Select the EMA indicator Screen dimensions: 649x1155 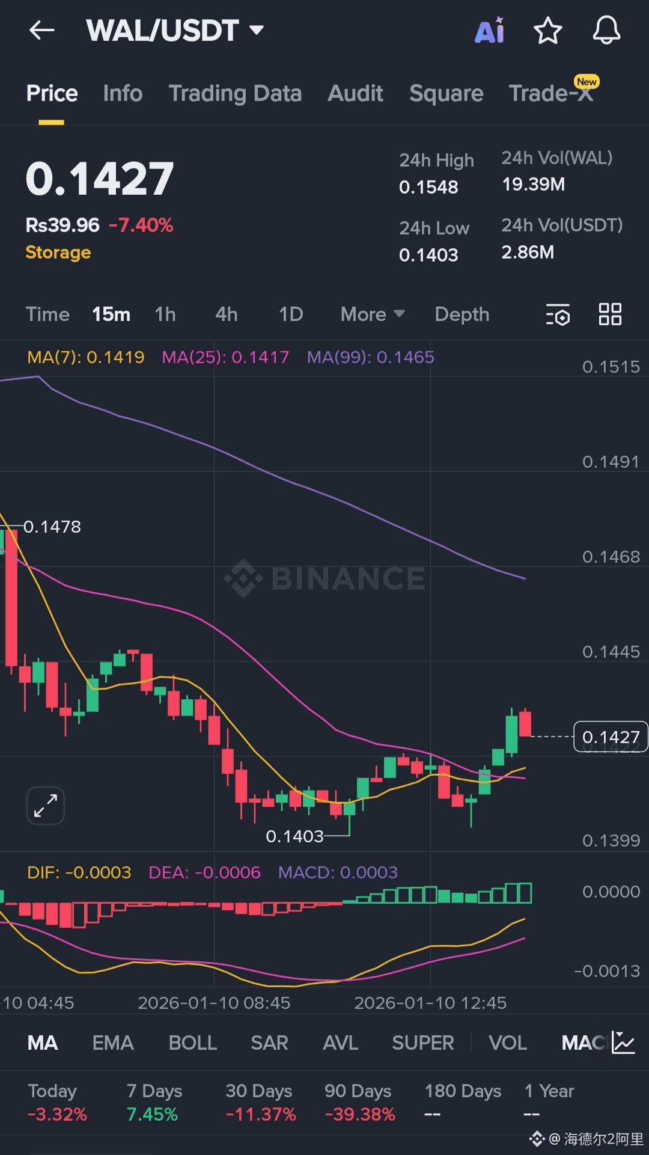tap(113, 1043)
